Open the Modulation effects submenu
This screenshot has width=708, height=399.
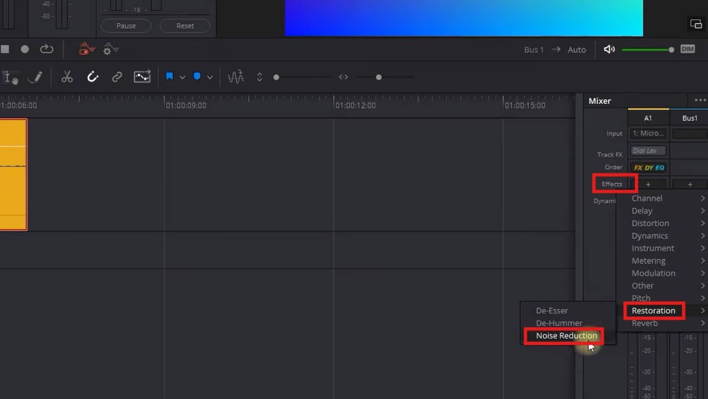[662, 273]
